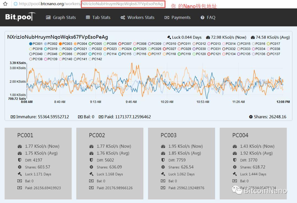Viewport: 297px width, 203px height.
Task: Open the Payments menu item
Action: (177, 17)
